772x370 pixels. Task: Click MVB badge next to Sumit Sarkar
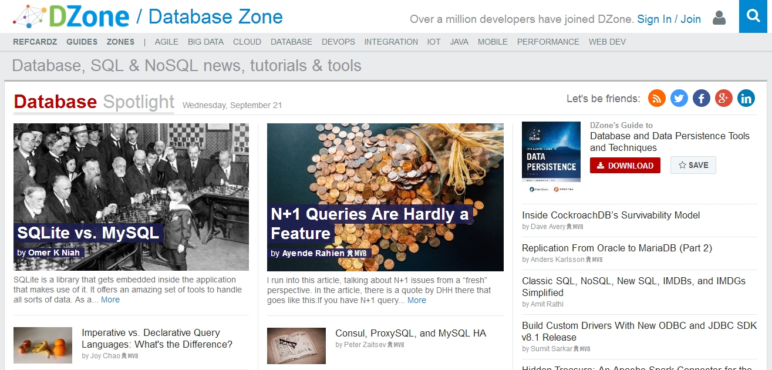tap(582, 349)
